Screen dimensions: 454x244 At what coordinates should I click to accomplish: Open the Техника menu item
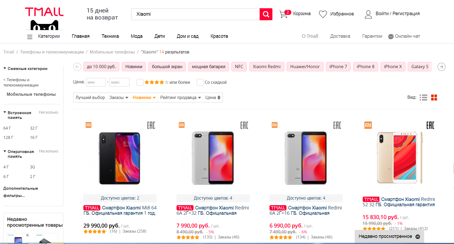coord(110,36)
